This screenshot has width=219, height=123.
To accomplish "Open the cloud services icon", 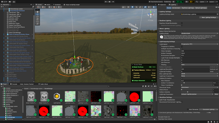I will click(x=10, y=2).
